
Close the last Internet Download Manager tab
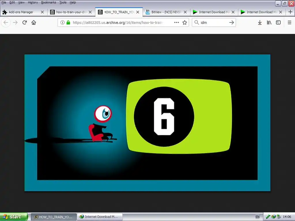(x=281, y=12)
